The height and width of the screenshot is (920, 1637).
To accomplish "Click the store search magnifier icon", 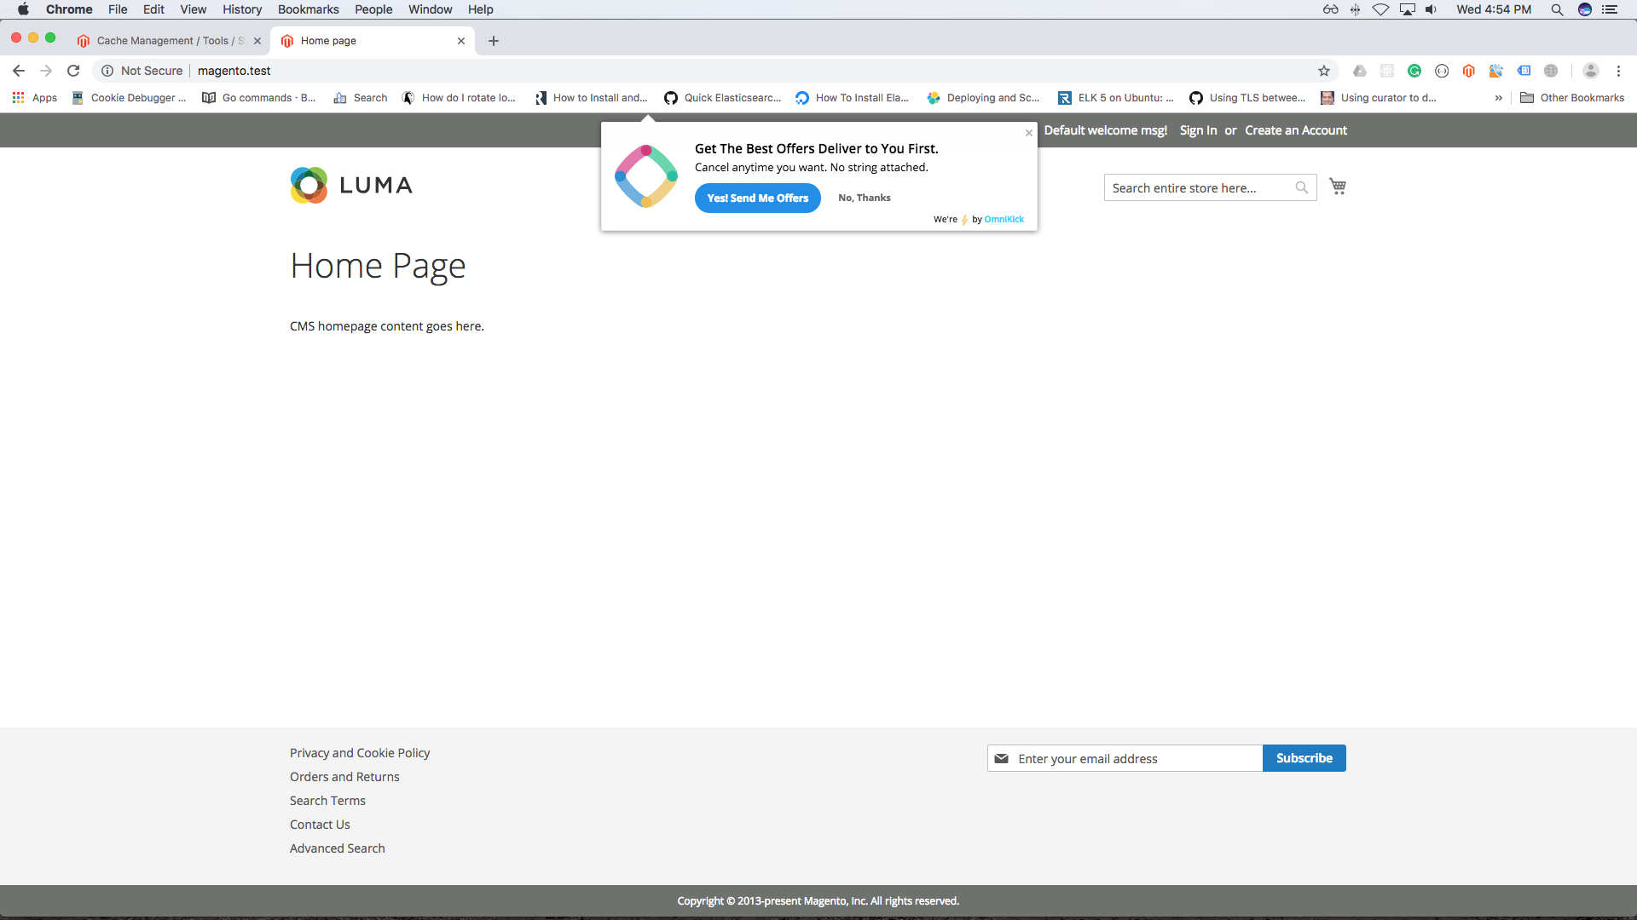I will pos(1301,187).
